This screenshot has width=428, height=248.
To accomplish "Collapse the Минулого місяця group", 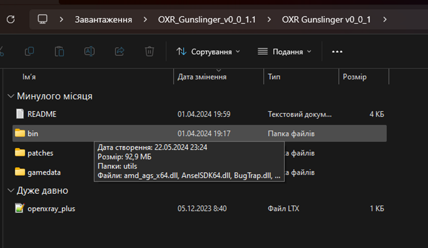I will [11, 96].
